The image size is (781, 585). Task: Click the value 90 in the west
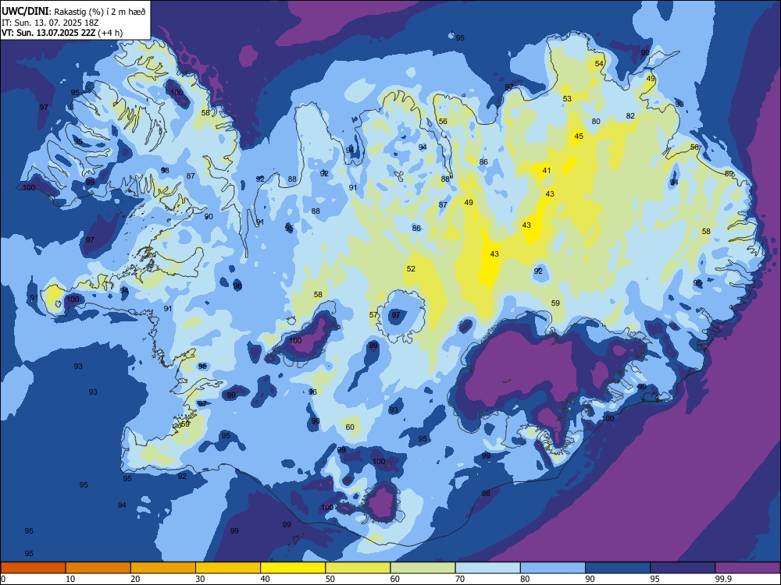[209, 217]
